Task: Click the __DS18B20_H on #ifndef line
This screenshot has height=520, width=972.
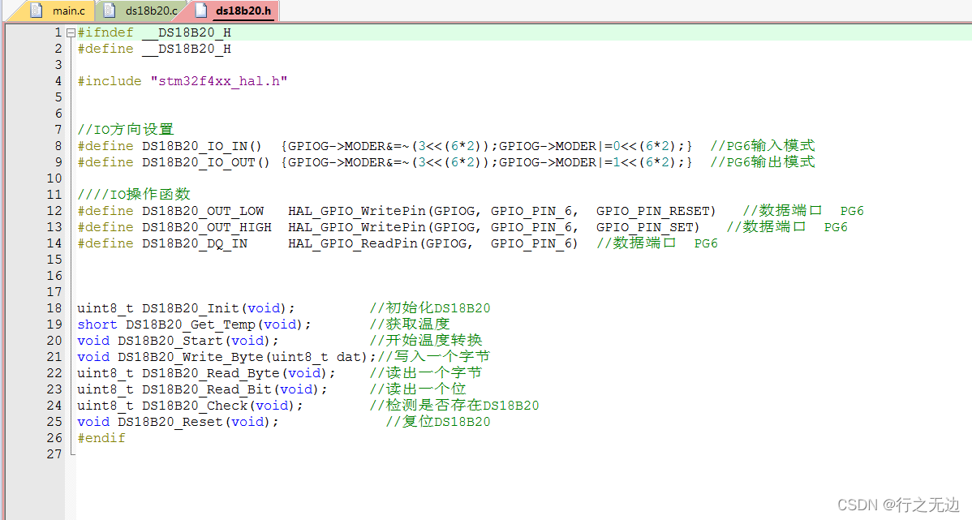Action: pos(187,32)
